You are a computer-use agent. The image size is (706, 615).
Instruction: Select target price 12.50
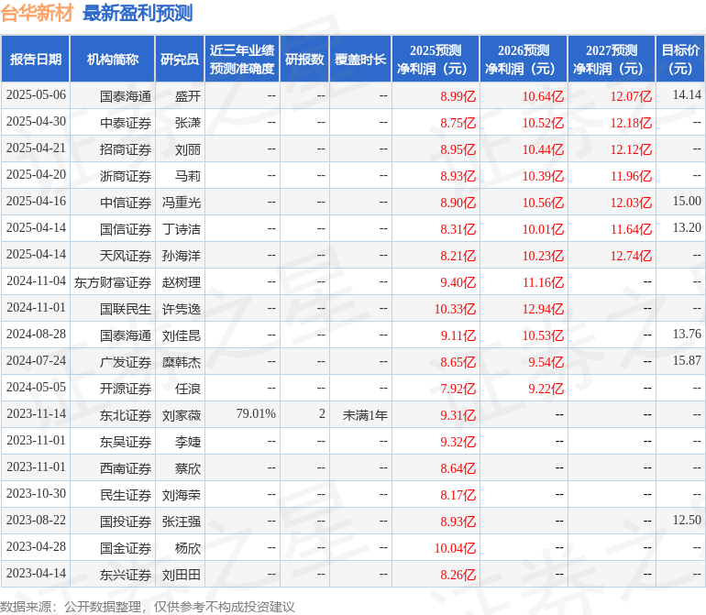[687, 520]
